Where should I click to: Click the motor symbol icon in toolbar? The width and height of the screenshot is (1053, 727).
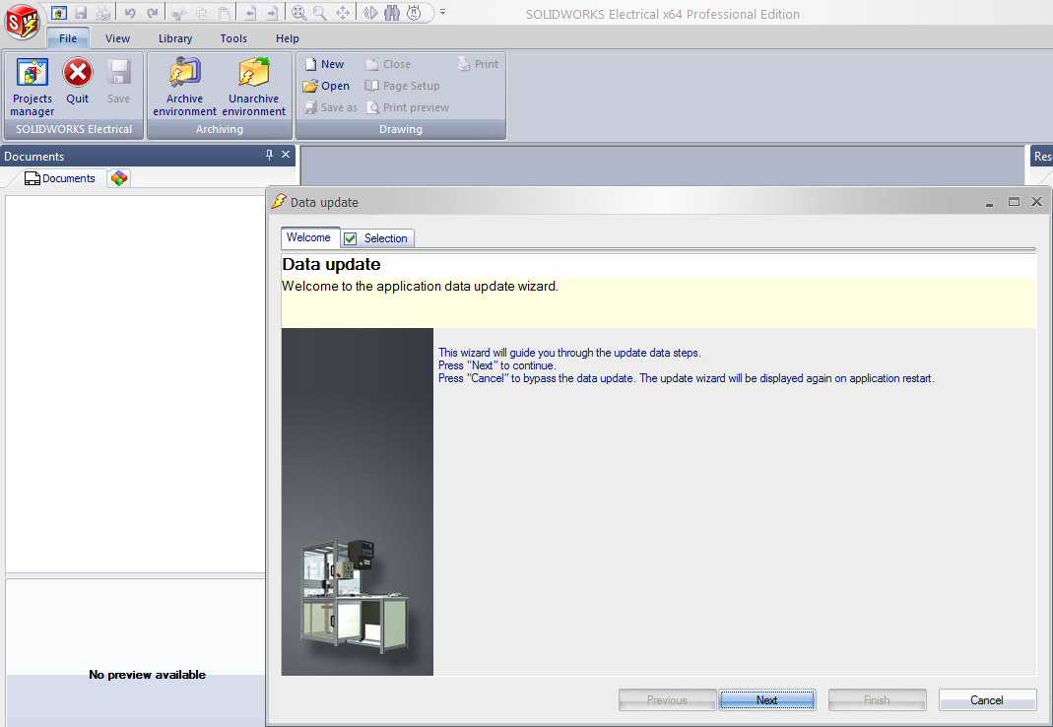415,13
